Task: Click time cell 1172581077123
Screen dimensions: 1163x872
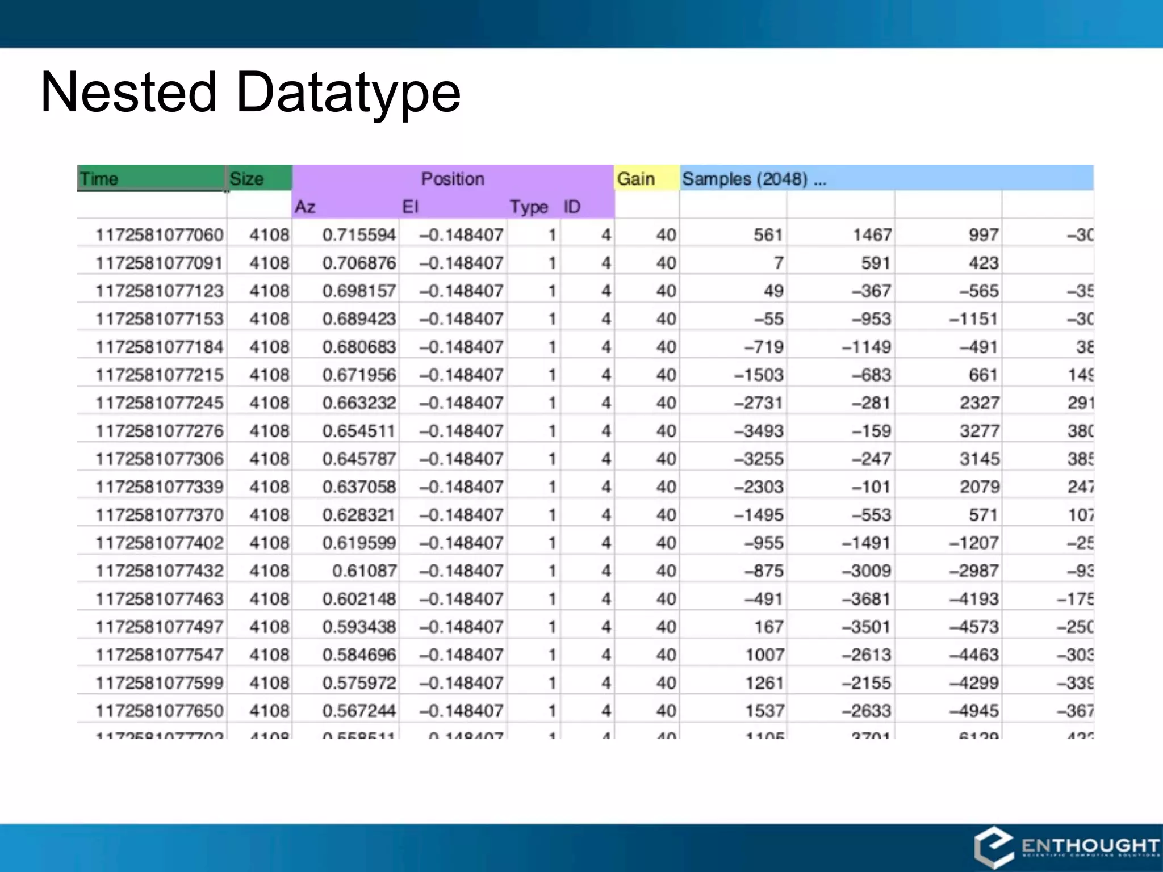Action: 160,291
